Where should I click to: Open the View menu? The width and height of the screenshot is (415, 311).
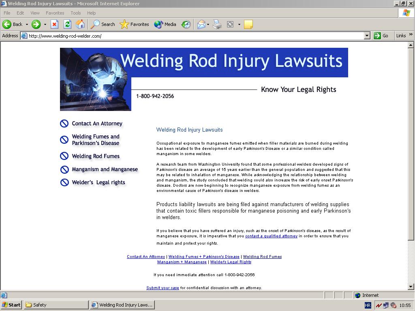[x=35, y=13]
